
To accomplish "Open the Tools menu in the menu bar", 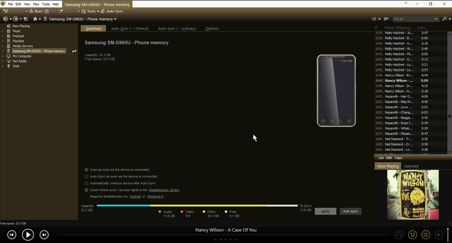I will (x=46, y=4).
